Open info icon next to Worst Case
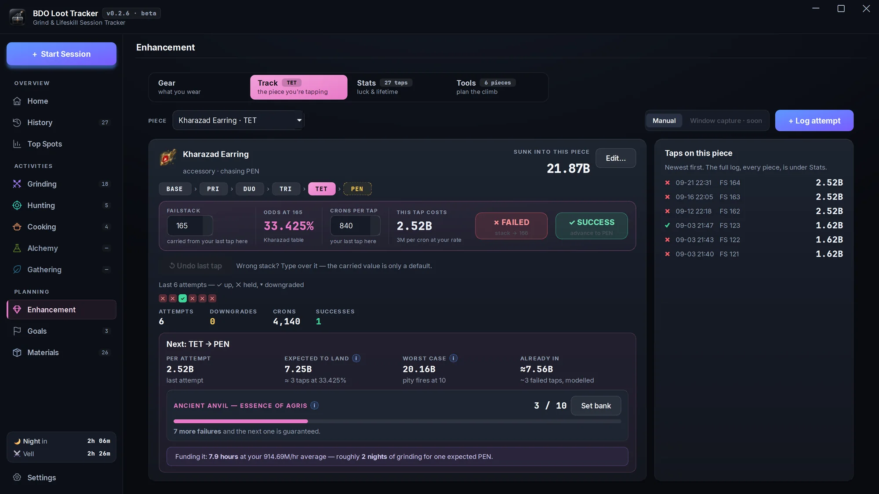879x494 pixels. [454, 358]
